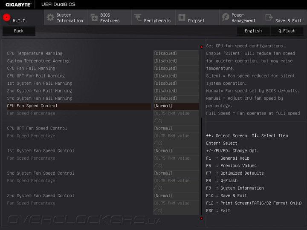
Task: Select 2nd System Fan Fail Warning label
Action: pyautogui.click(x=40, y=91)
